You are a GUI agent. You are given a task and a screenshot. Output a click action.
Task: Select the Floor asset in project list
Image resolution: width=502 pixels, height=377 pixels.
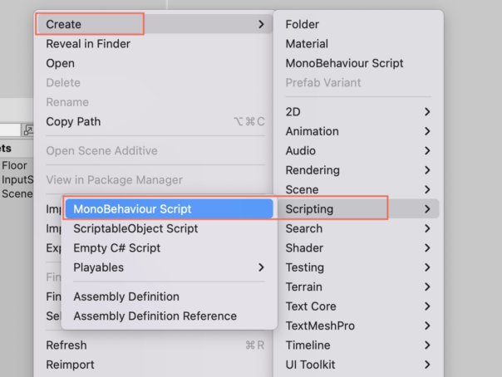tap(14, 165)
